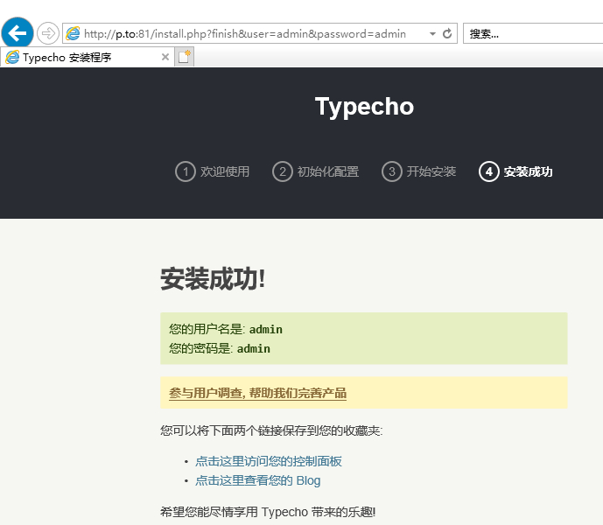Click the IE page icon in address bar
The height and width of the screenshot is (525, 603).
pyautogui.click(x=73, y=33)
